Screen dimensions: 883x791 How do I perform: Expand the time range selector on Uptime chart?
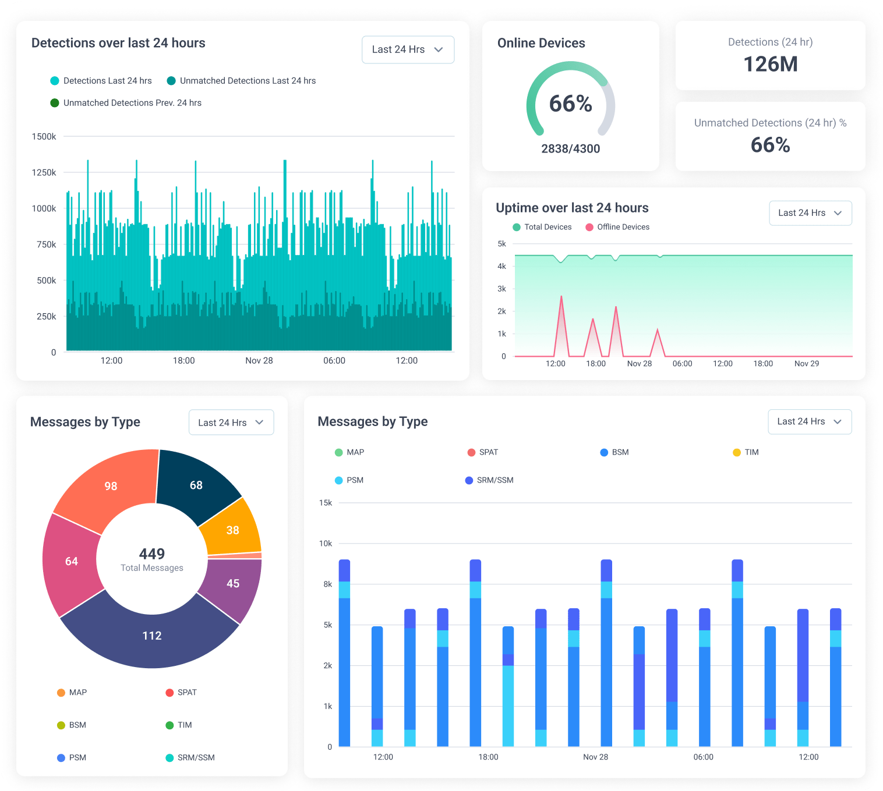[x=810, y=213]
